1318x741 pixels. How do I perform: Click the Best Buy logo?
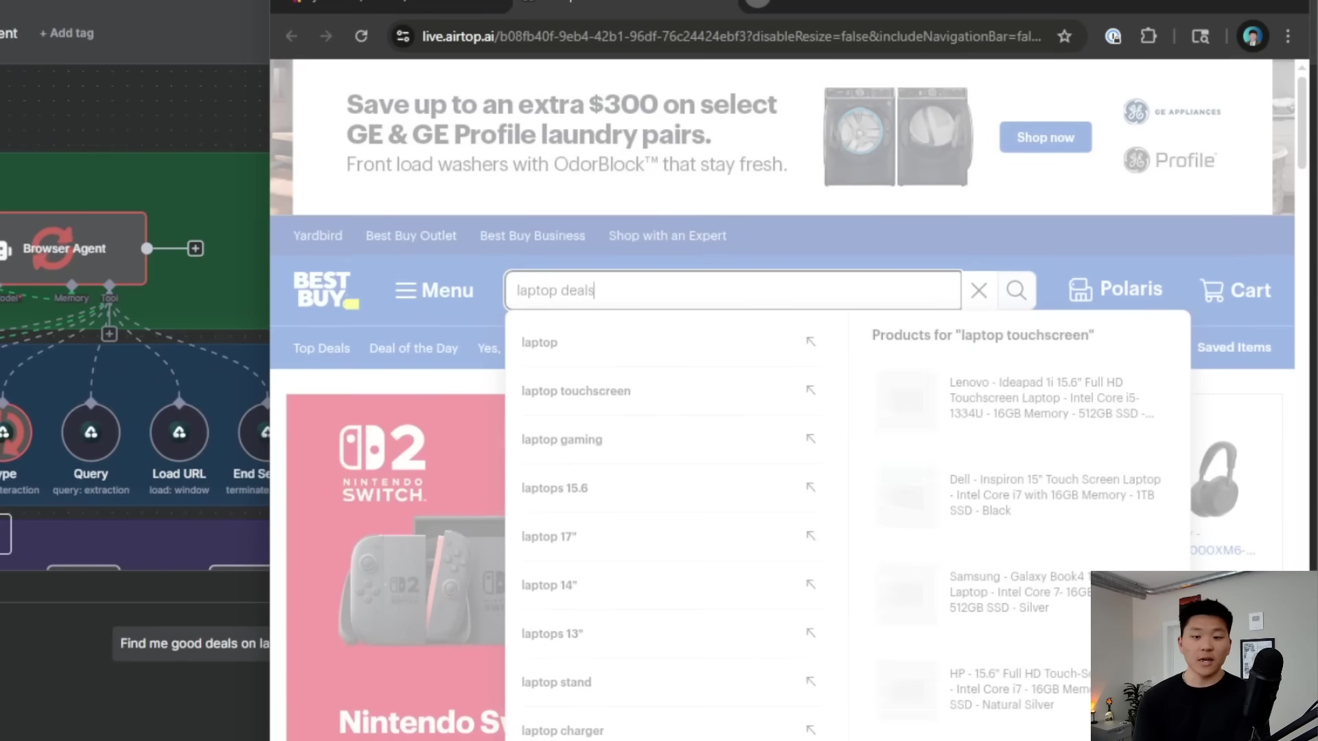[x=325, y=290]
